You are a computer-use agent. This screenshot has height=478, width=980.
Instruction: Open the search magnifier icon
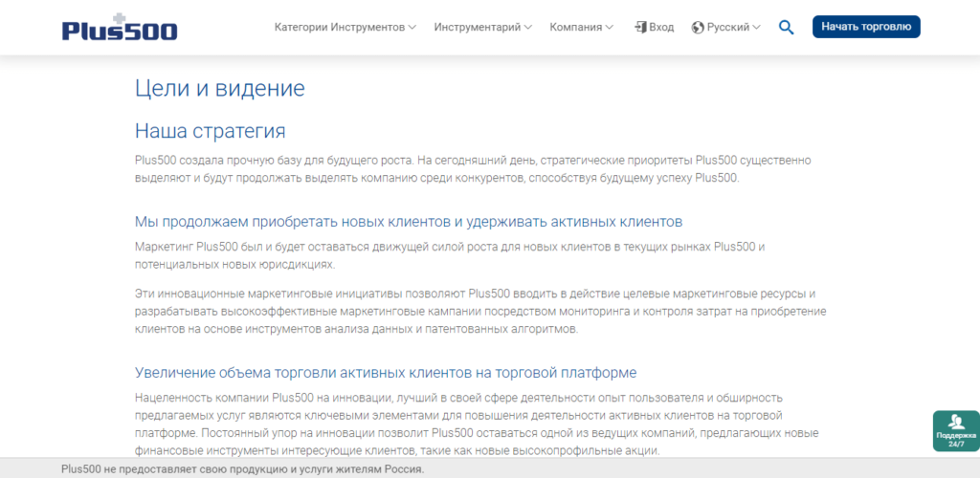787,28
